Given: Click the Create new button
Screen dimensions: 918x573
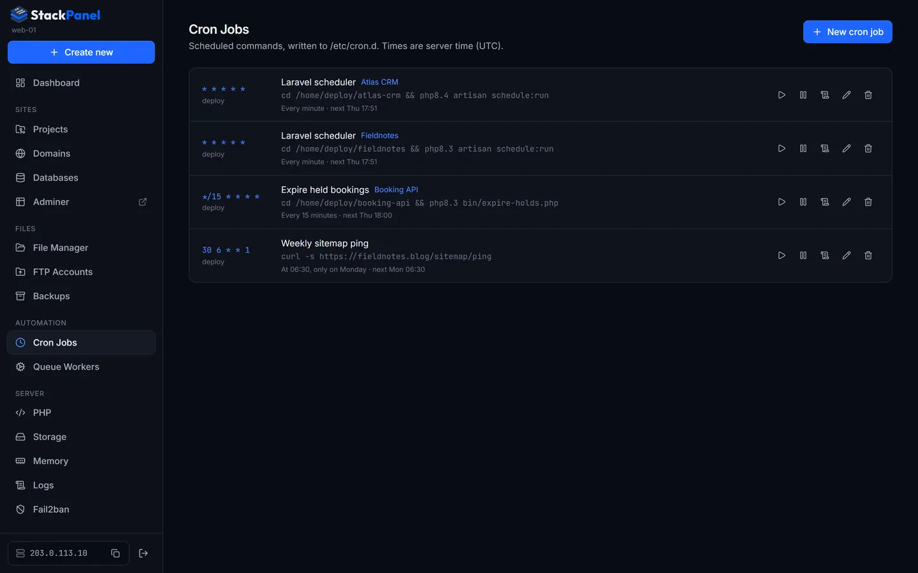Looking at the screenshot, I should 81,52.
